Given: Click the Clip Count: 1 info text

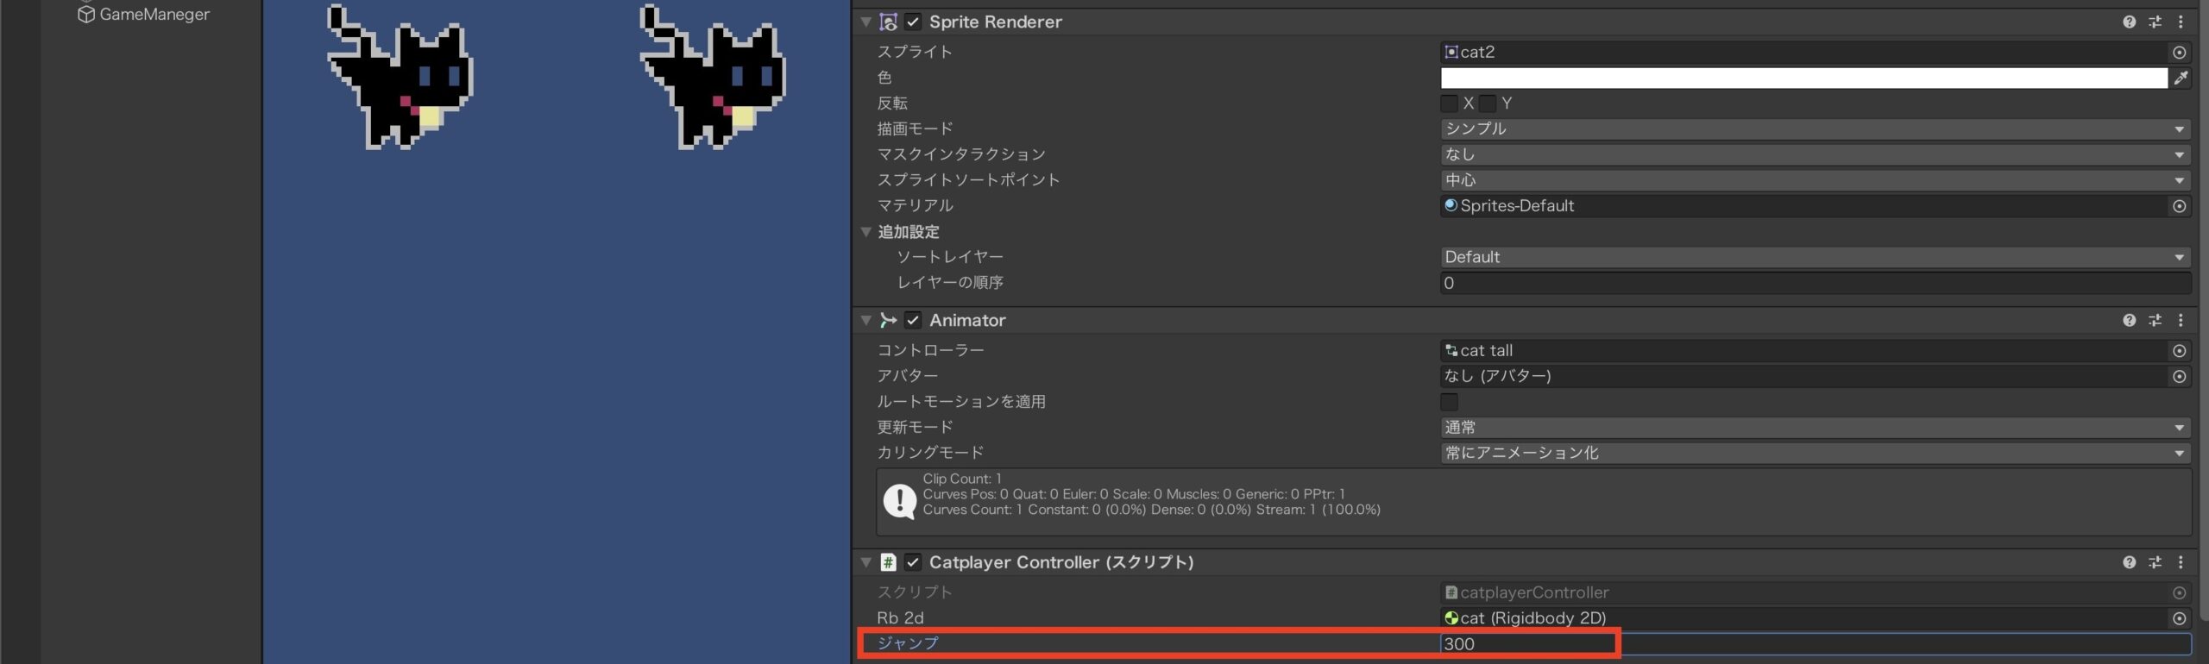Looking at the screenshot, I should pos(962,479).
